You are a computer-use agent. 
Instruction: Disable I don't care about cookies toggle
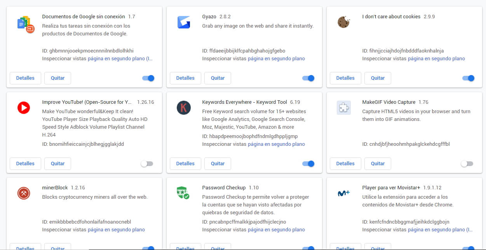tap(469, 78)
